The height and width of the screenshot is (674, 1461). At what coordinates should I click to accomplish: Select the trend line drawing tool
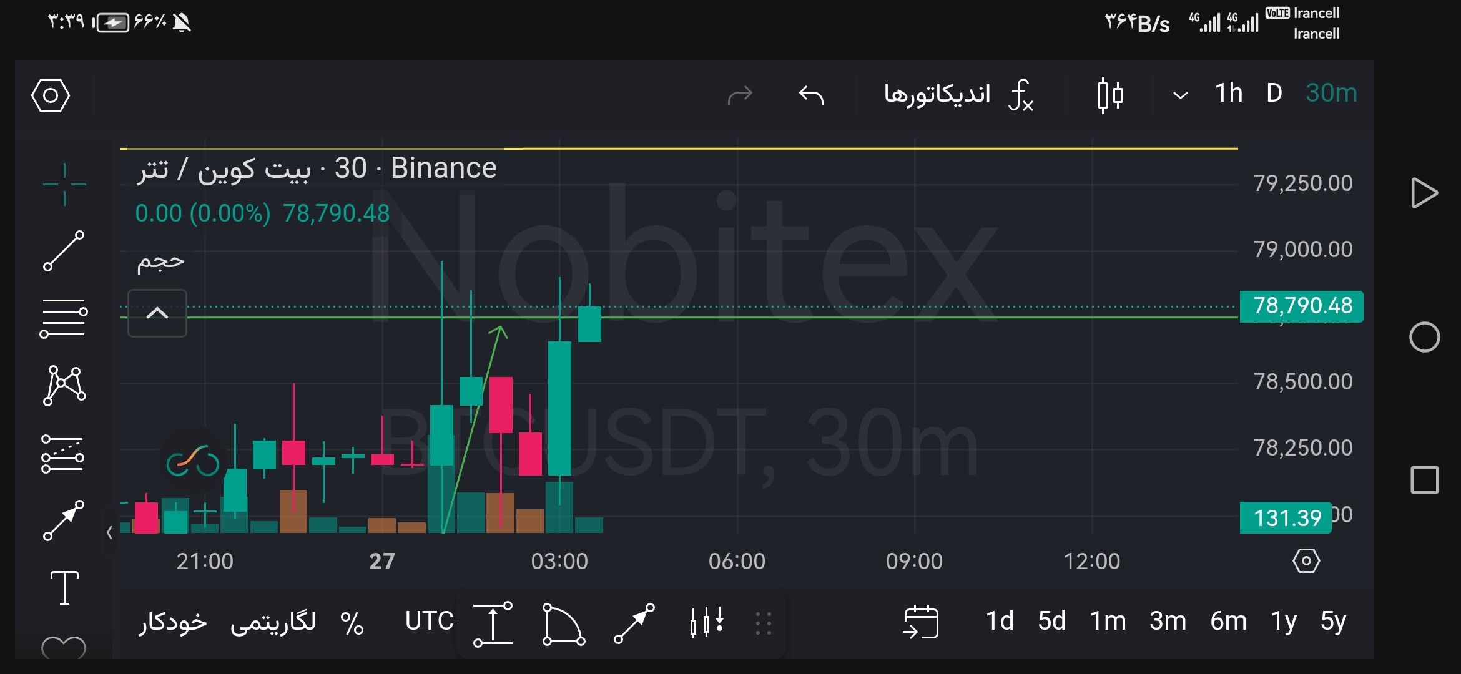[64, 251]
